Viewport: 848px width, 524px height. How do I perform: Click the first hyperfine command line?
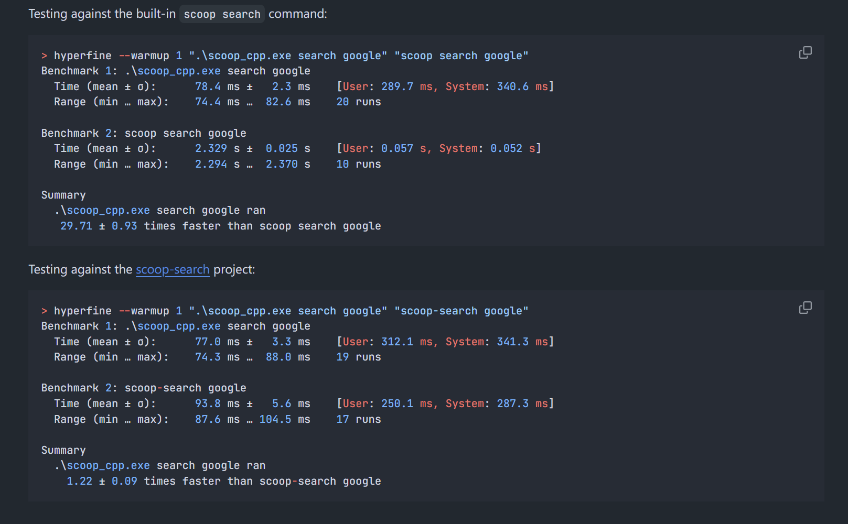(x=285, y=56)
